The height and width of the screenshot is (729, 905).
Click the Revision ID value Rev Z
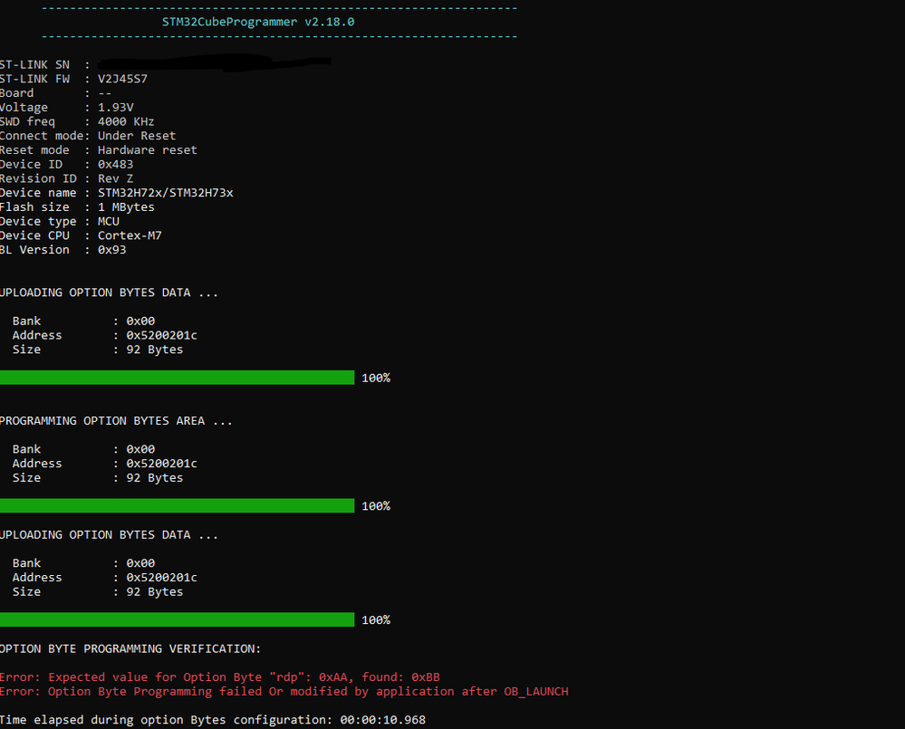click(115, 178)
